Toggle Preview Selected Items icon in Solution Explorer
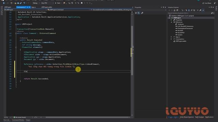 click(203, 10)
